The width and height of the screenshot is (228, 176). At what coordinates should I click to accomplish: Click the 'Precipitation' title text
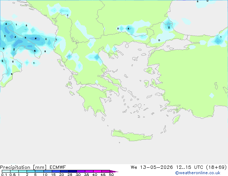pyautogui.click(x=15, y=167)
